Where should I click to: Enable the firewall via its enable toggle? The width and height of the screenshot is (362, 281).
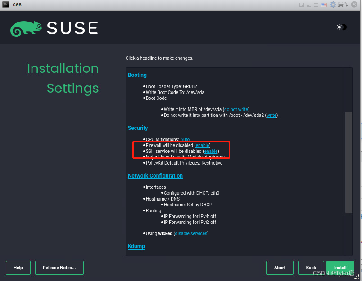202,145
